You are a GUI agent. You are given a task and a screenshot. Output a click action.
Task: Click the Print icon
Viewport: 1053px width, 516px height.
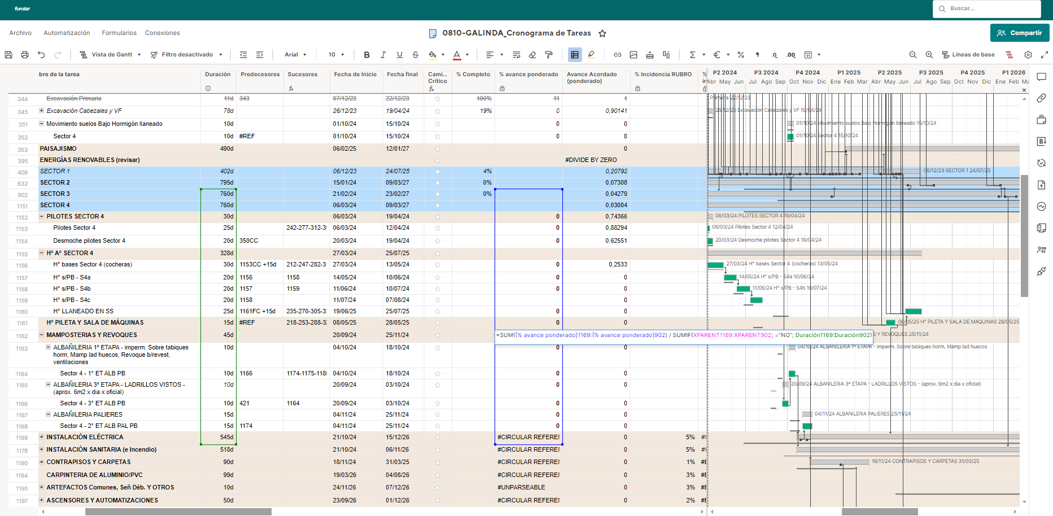[25, 55]
